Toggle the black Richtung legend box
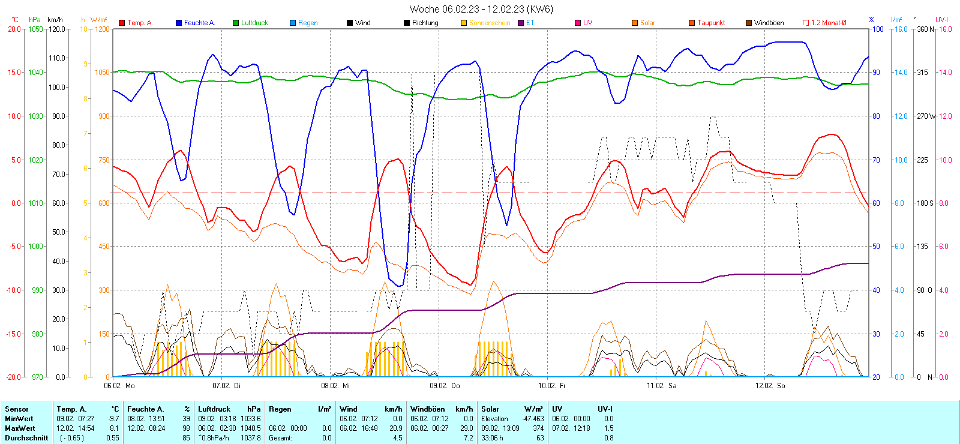The image size is (960, 444). click(x=407, y=23)
